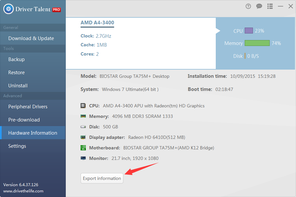The height and width of the screenshot is (197, 296).
Task: Open Peripheral Drivers page
Action: pyautogui.click(x=33, y=106)
